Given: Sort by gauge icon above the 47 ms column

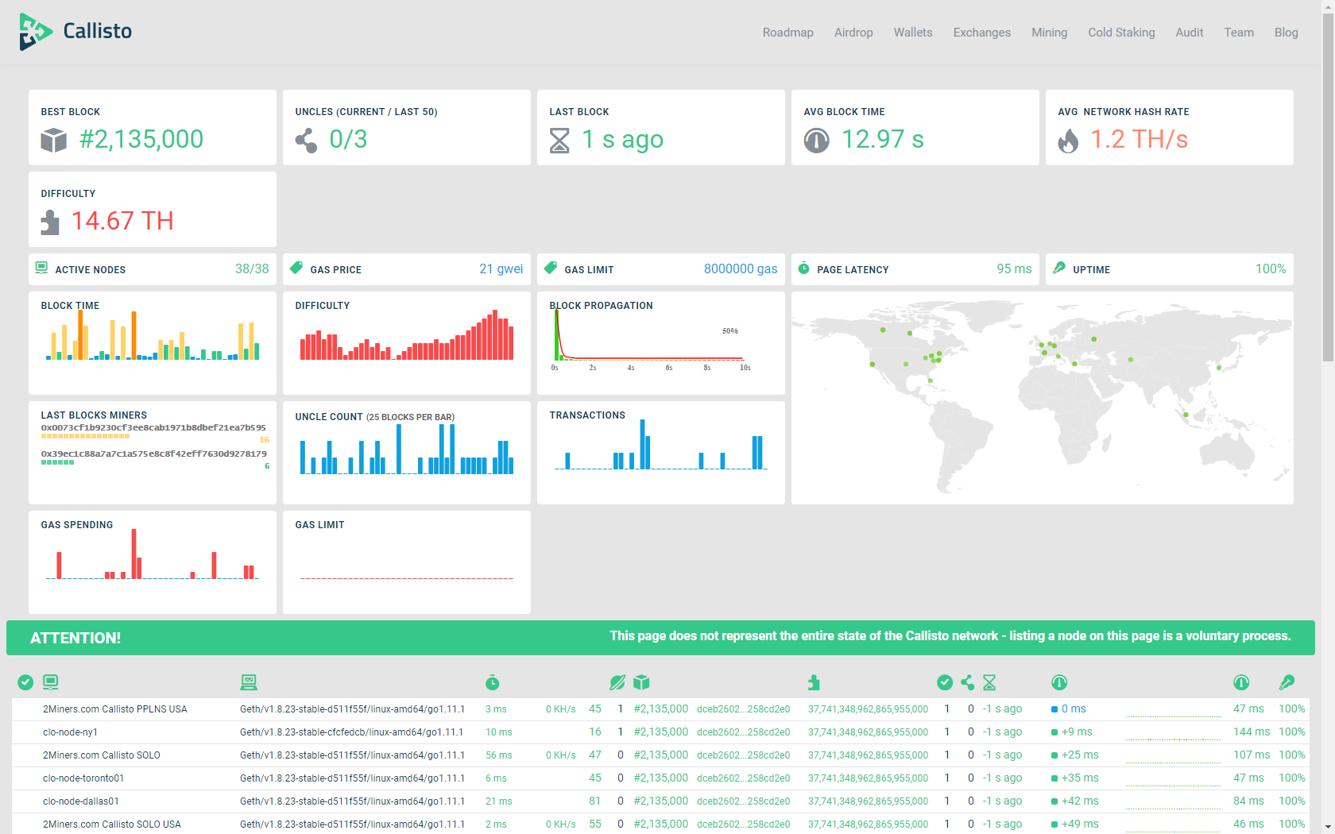Looking at the screenshot, I should click(x=1241, y=682).
